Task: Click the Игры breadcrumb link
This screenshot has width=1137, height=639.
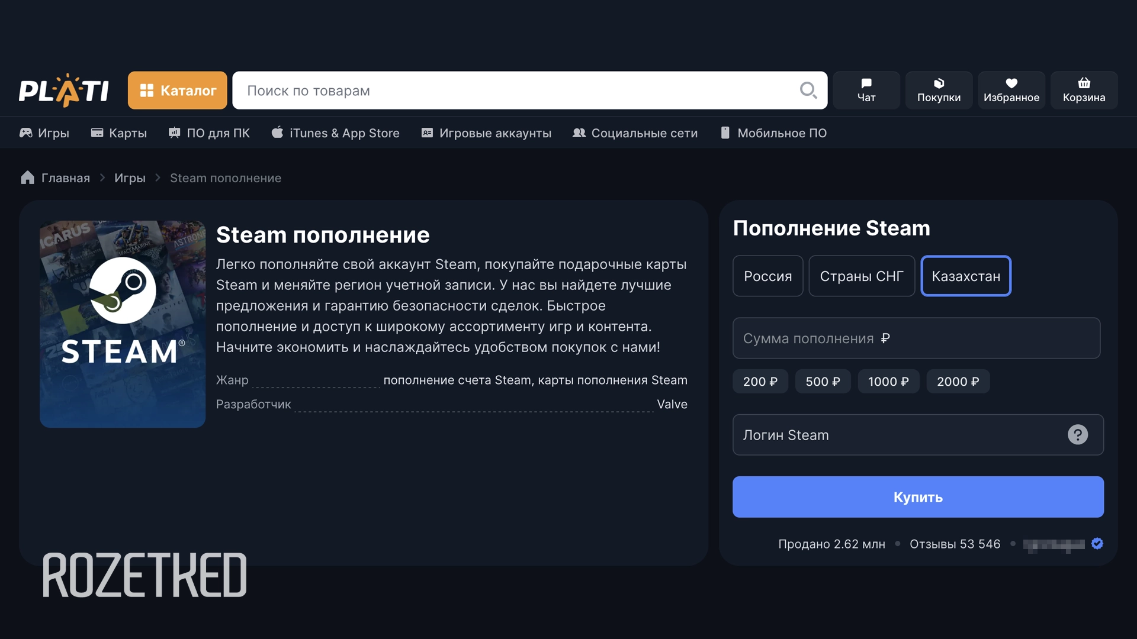Action: click(130, 178)
